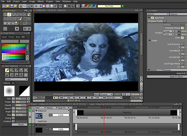
Task: Open the Windows menu
Action: (67, 1)
